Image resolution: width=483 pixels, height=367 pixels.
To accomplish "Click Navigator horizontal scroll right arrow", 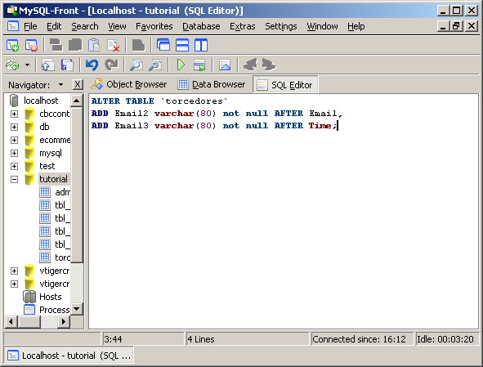I will point(64,322).
